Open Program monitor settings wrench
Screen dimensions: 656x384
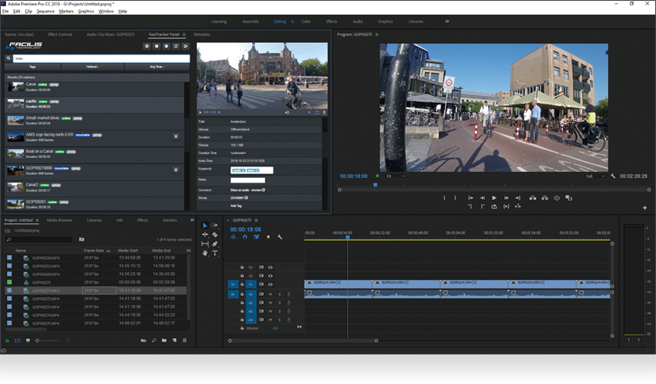[x=613, y=176]
